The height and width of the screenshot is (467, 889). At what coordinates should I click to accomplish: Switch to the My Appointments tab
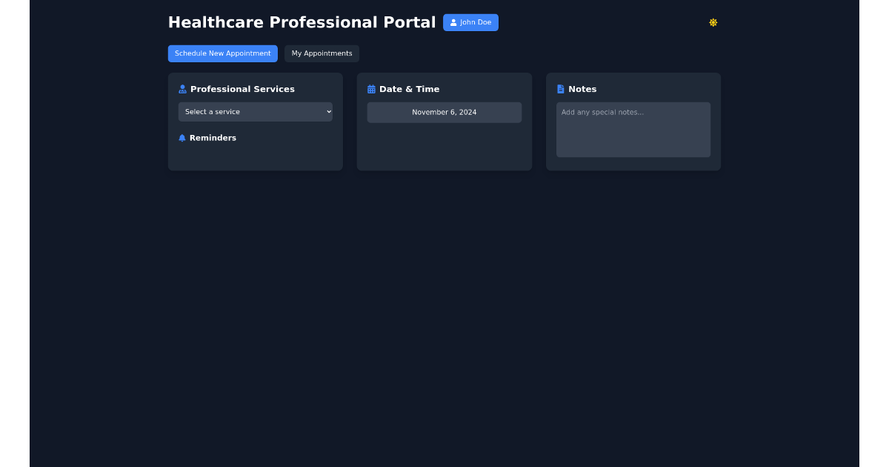pyautogui.click(x=322, y=53)
